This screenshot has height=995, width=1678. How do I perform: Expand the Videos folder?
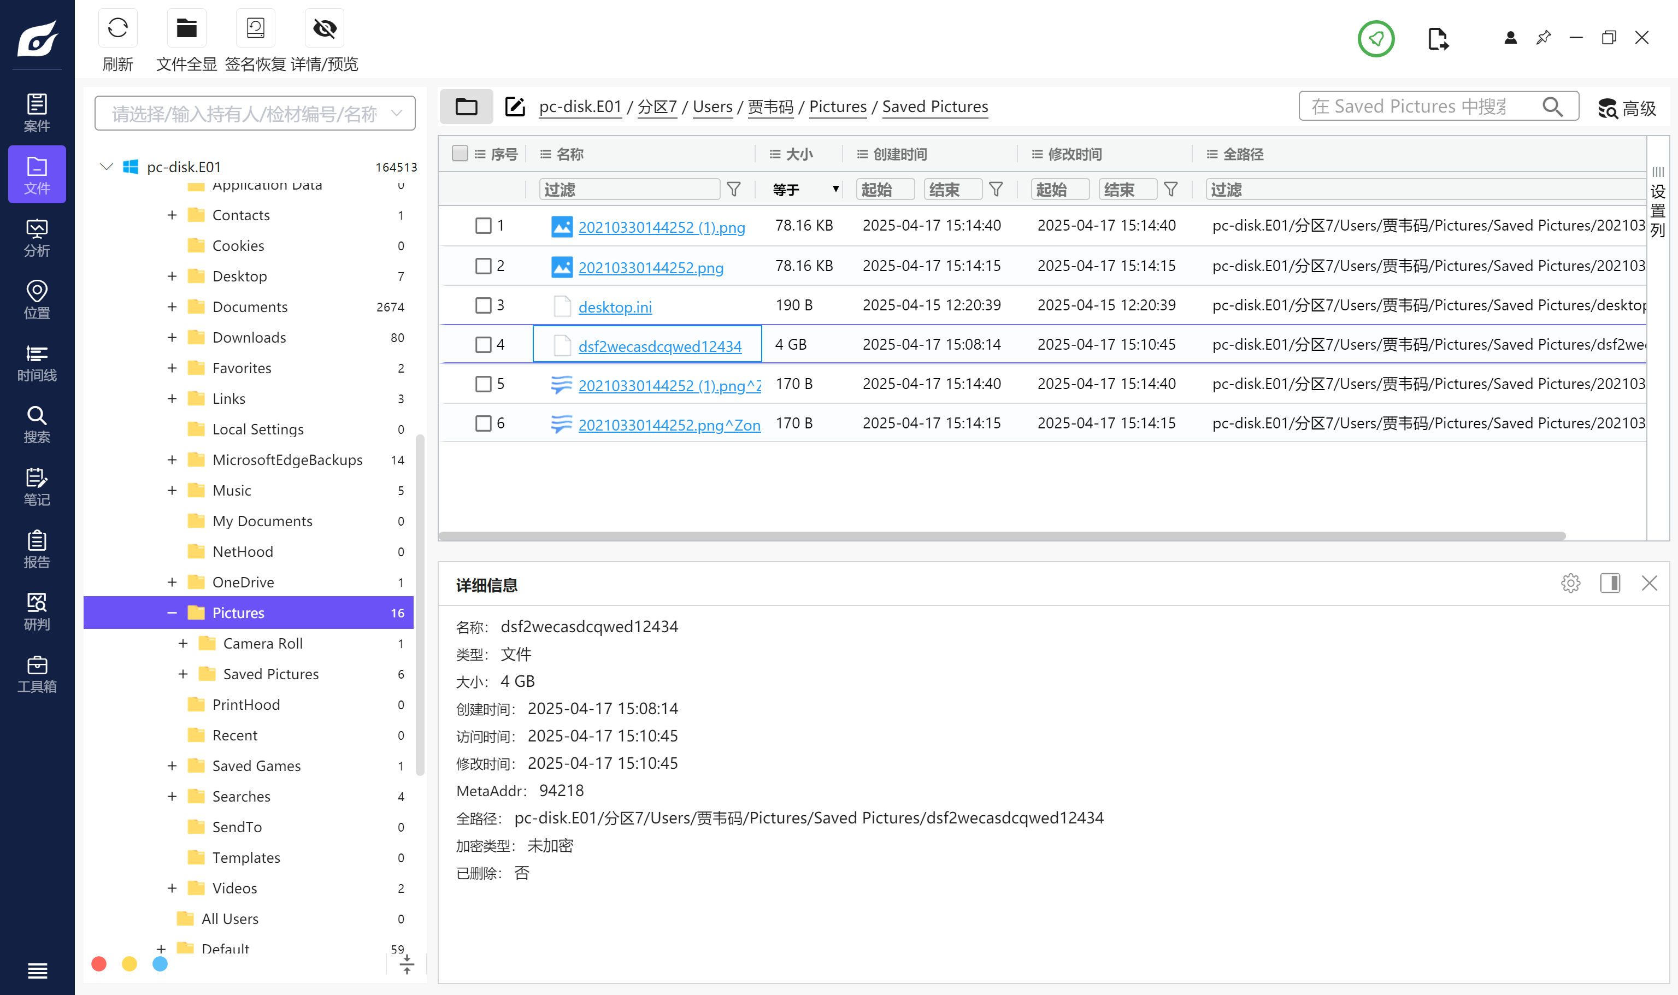[172, 888]
